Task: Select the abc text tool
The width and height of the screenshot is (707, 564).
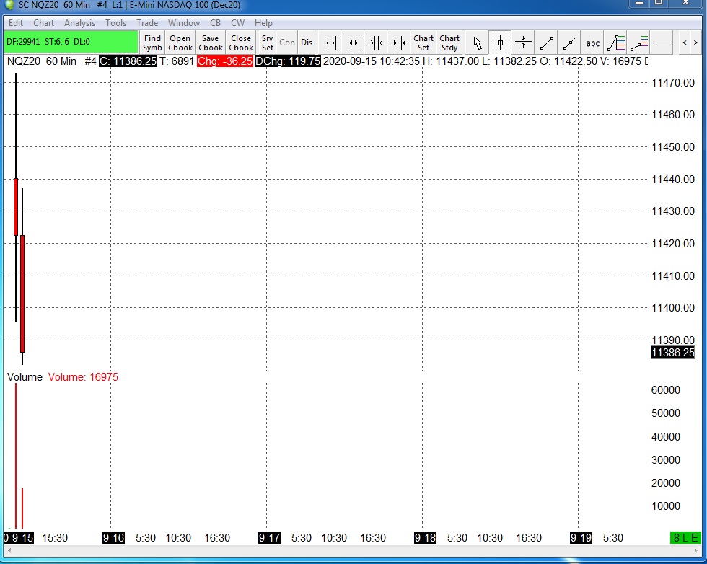Action: coord(592,43)
